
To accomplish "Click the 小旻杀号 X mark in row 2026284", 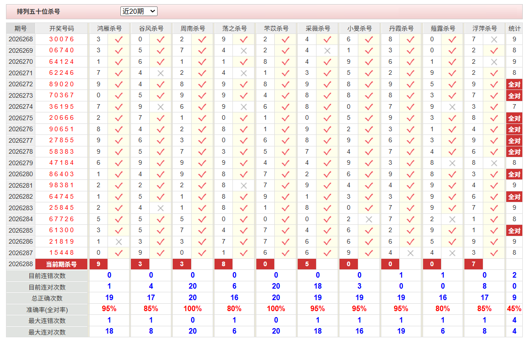I will pos(369,219).
